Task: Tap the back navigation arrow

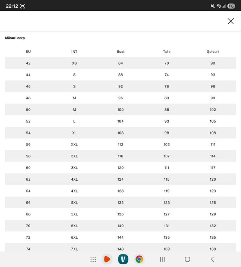Action: pyautogui.click(x=212, y=259)
